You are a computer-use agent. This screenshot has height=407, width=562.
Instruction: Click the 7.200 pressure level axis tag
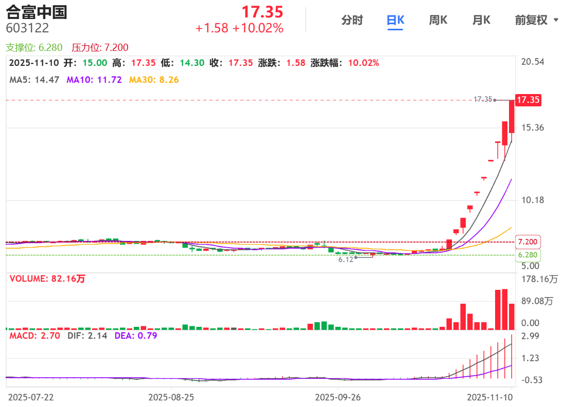[528, 242]
